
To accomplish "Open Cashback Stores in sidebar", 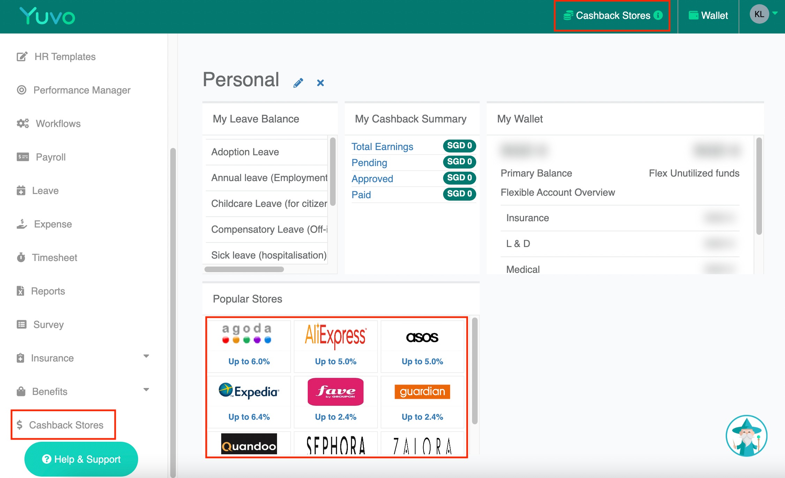I will click(x=66, y=425).
